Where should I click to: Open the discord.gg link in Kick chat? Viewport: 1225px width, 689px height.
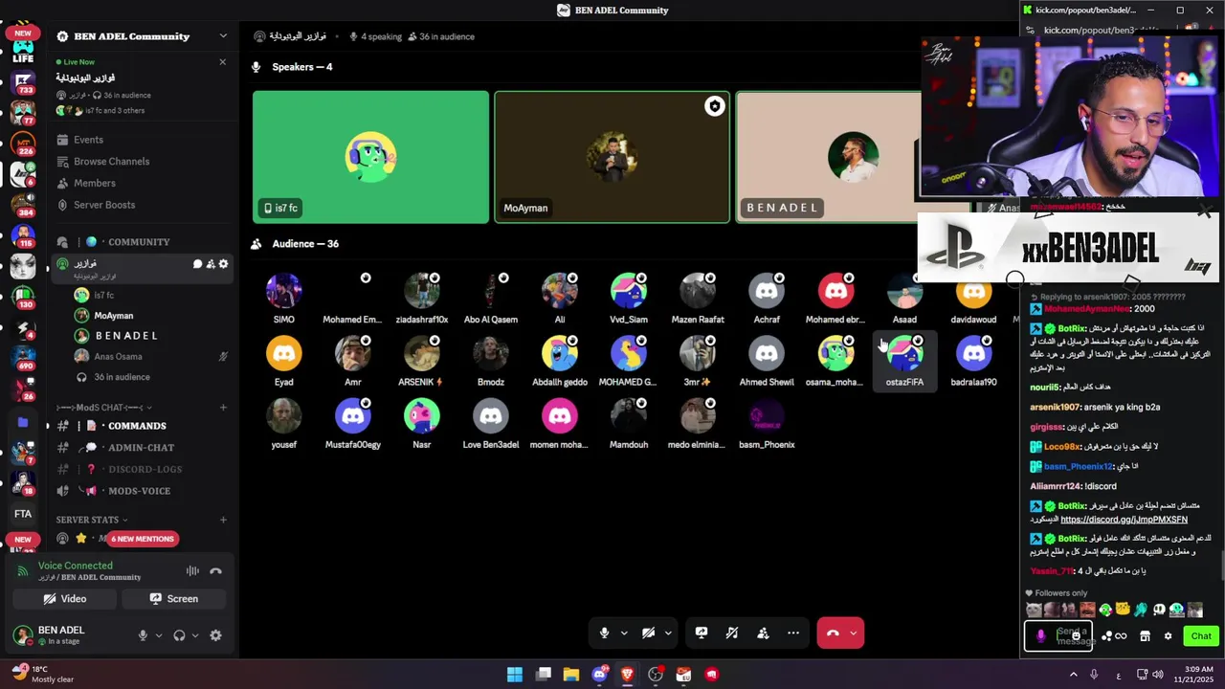(x=1124, y=520)
